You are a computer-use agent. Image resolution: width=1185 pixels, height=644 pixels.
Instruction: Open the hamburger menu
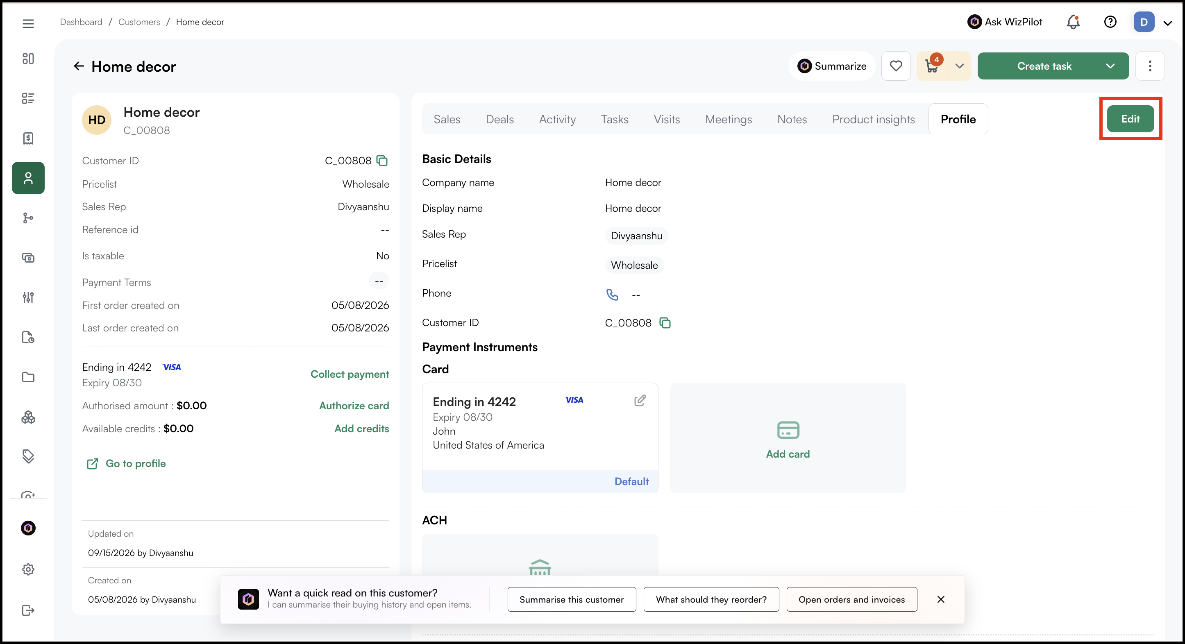(28, 23)
